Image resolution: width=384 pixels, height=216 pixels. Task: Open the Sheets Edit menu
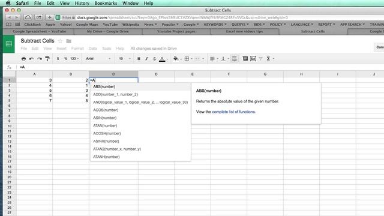pos(35,49)
